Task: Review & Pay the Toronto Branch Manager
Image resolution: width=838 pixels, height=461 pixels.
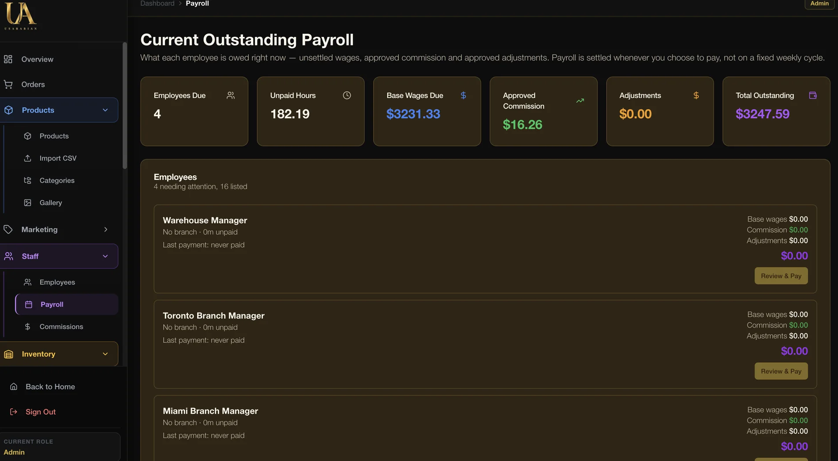Action: pos(781,371)
